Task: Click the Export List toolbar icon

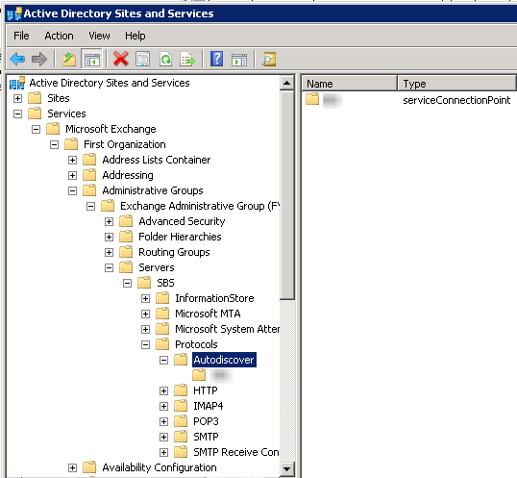Action: click(187, 60)
